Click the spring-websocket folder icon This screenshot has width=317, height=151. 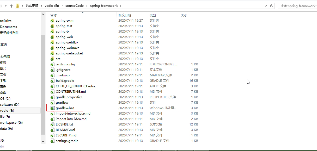point(52,53)
